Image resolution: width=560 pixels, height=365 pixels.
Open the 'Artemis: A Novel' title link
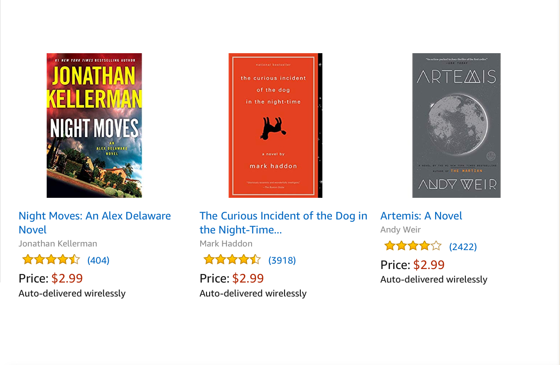421,216
